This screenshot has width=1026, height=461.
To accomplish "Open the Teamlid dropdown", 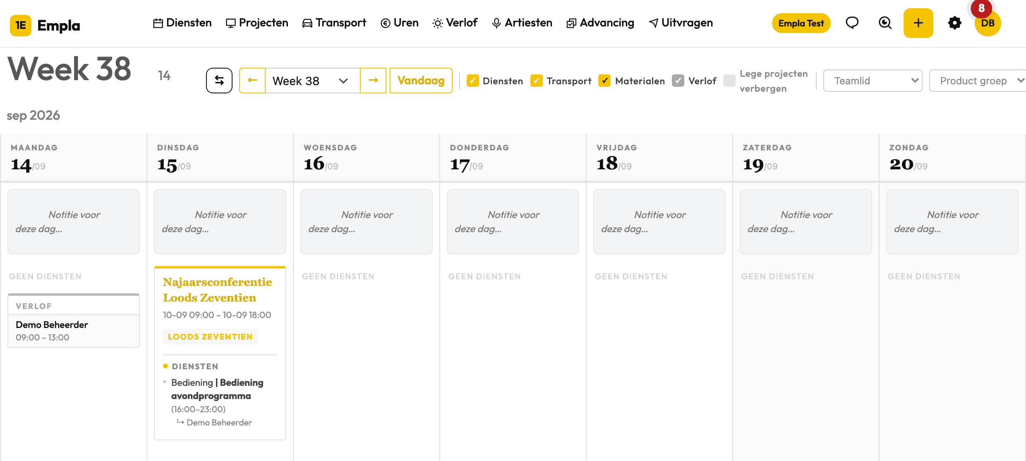I will 873,81.
